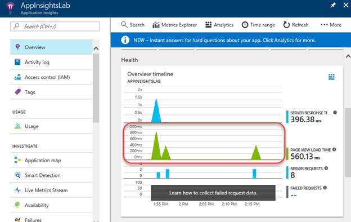Open Activity log
The width and height of the screenshot is (351, 222).
coord(52,62)
